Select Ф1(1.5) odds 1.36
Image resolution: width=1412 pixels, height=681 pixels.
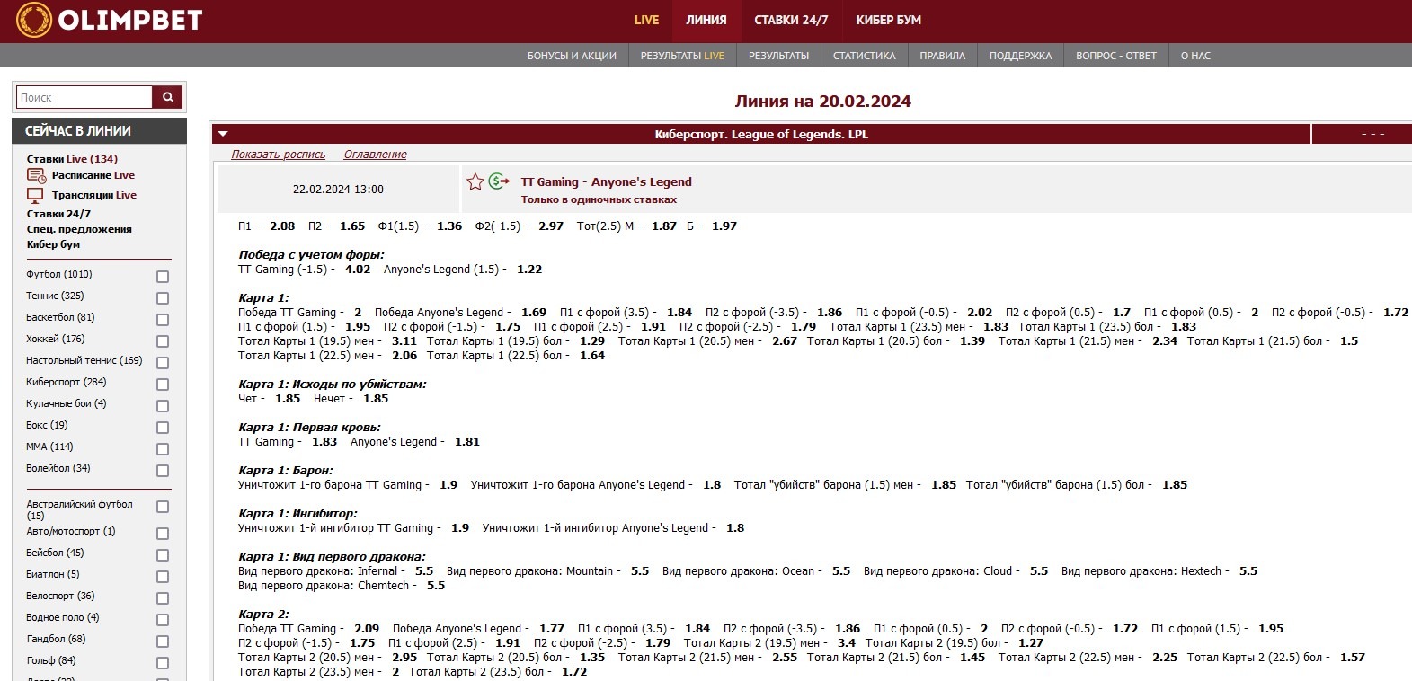(449, 226)
